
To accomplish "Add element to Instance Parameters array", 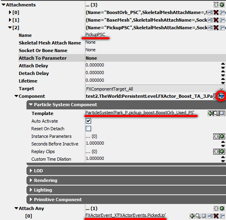I will tap(222, 136).
